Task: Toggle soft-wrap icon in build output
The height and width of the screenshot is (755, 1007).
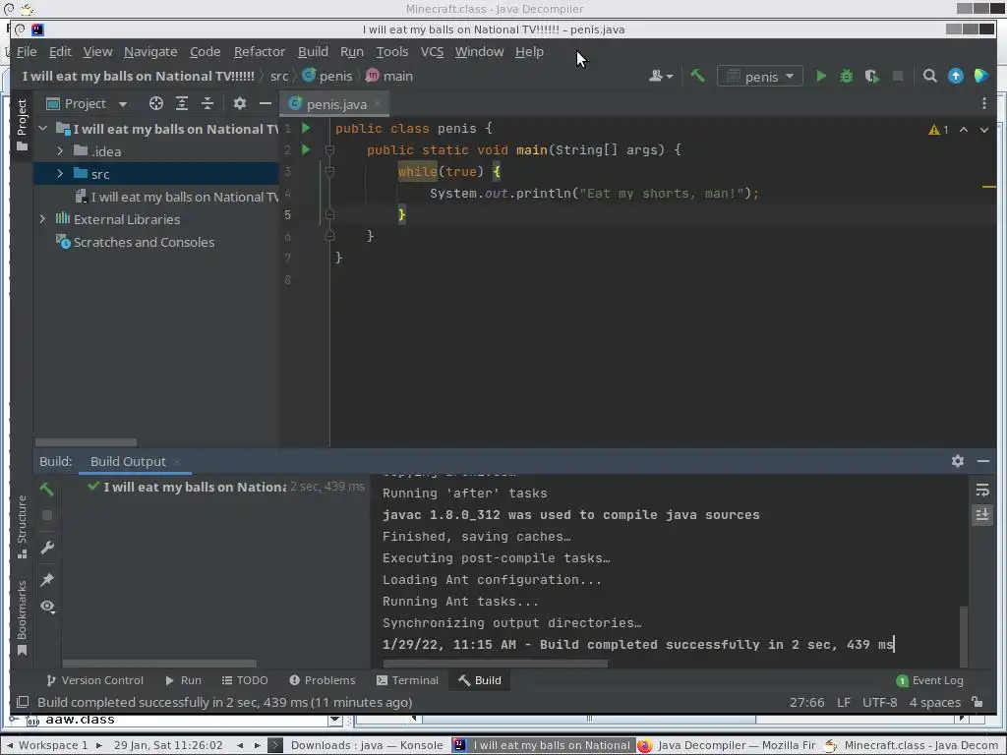Action: pos(982,491)
